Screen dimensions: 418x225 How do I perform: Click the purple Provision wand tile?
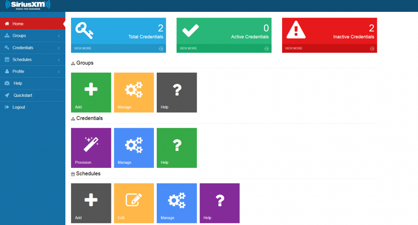[91, 148]
